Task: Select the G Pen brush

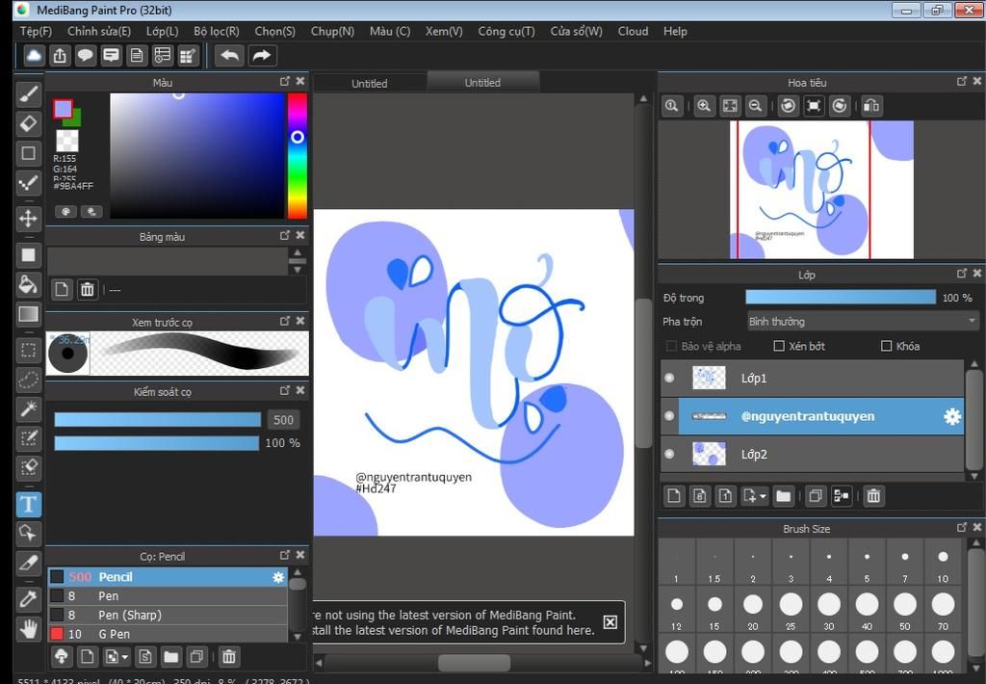Action: 168,634
